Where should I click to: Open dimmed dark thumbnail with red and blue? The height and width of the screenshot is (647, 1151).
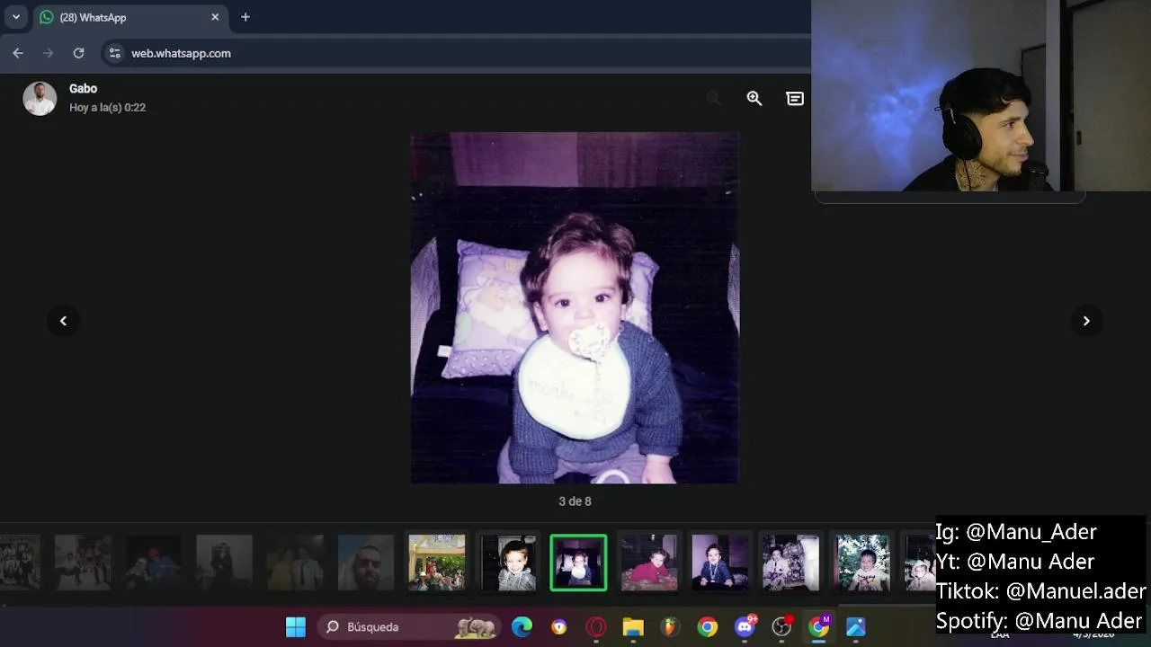coord(153,563)
